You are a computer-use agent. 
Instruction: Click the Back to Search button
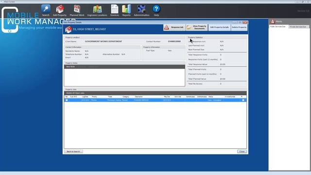click(x=73, y=152)
